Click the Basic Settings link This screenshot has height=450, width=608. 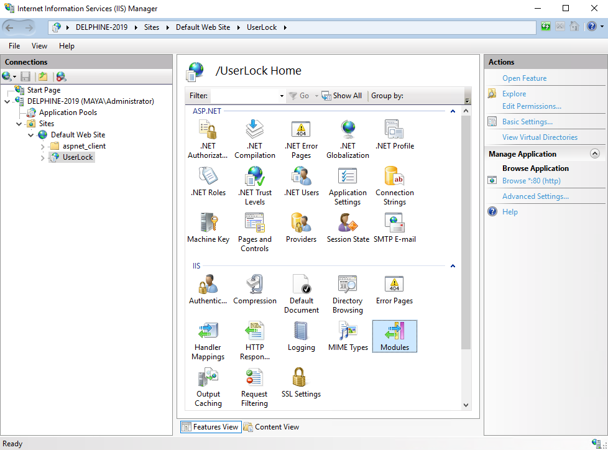click(527, 122)
